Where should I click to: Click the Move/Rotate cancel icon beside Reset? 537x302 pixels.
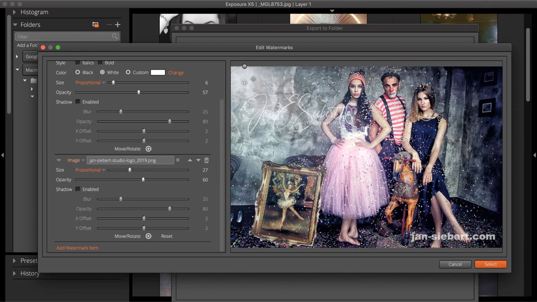tap(149, 236)
